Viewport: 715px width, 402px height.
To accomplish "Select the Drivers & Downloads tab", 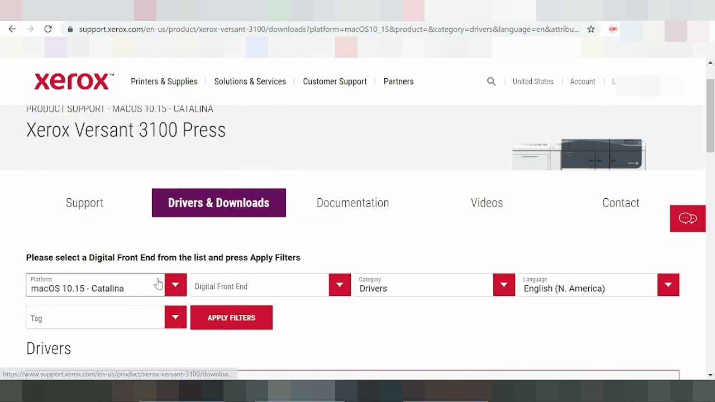I will click(x=219, y=203).
